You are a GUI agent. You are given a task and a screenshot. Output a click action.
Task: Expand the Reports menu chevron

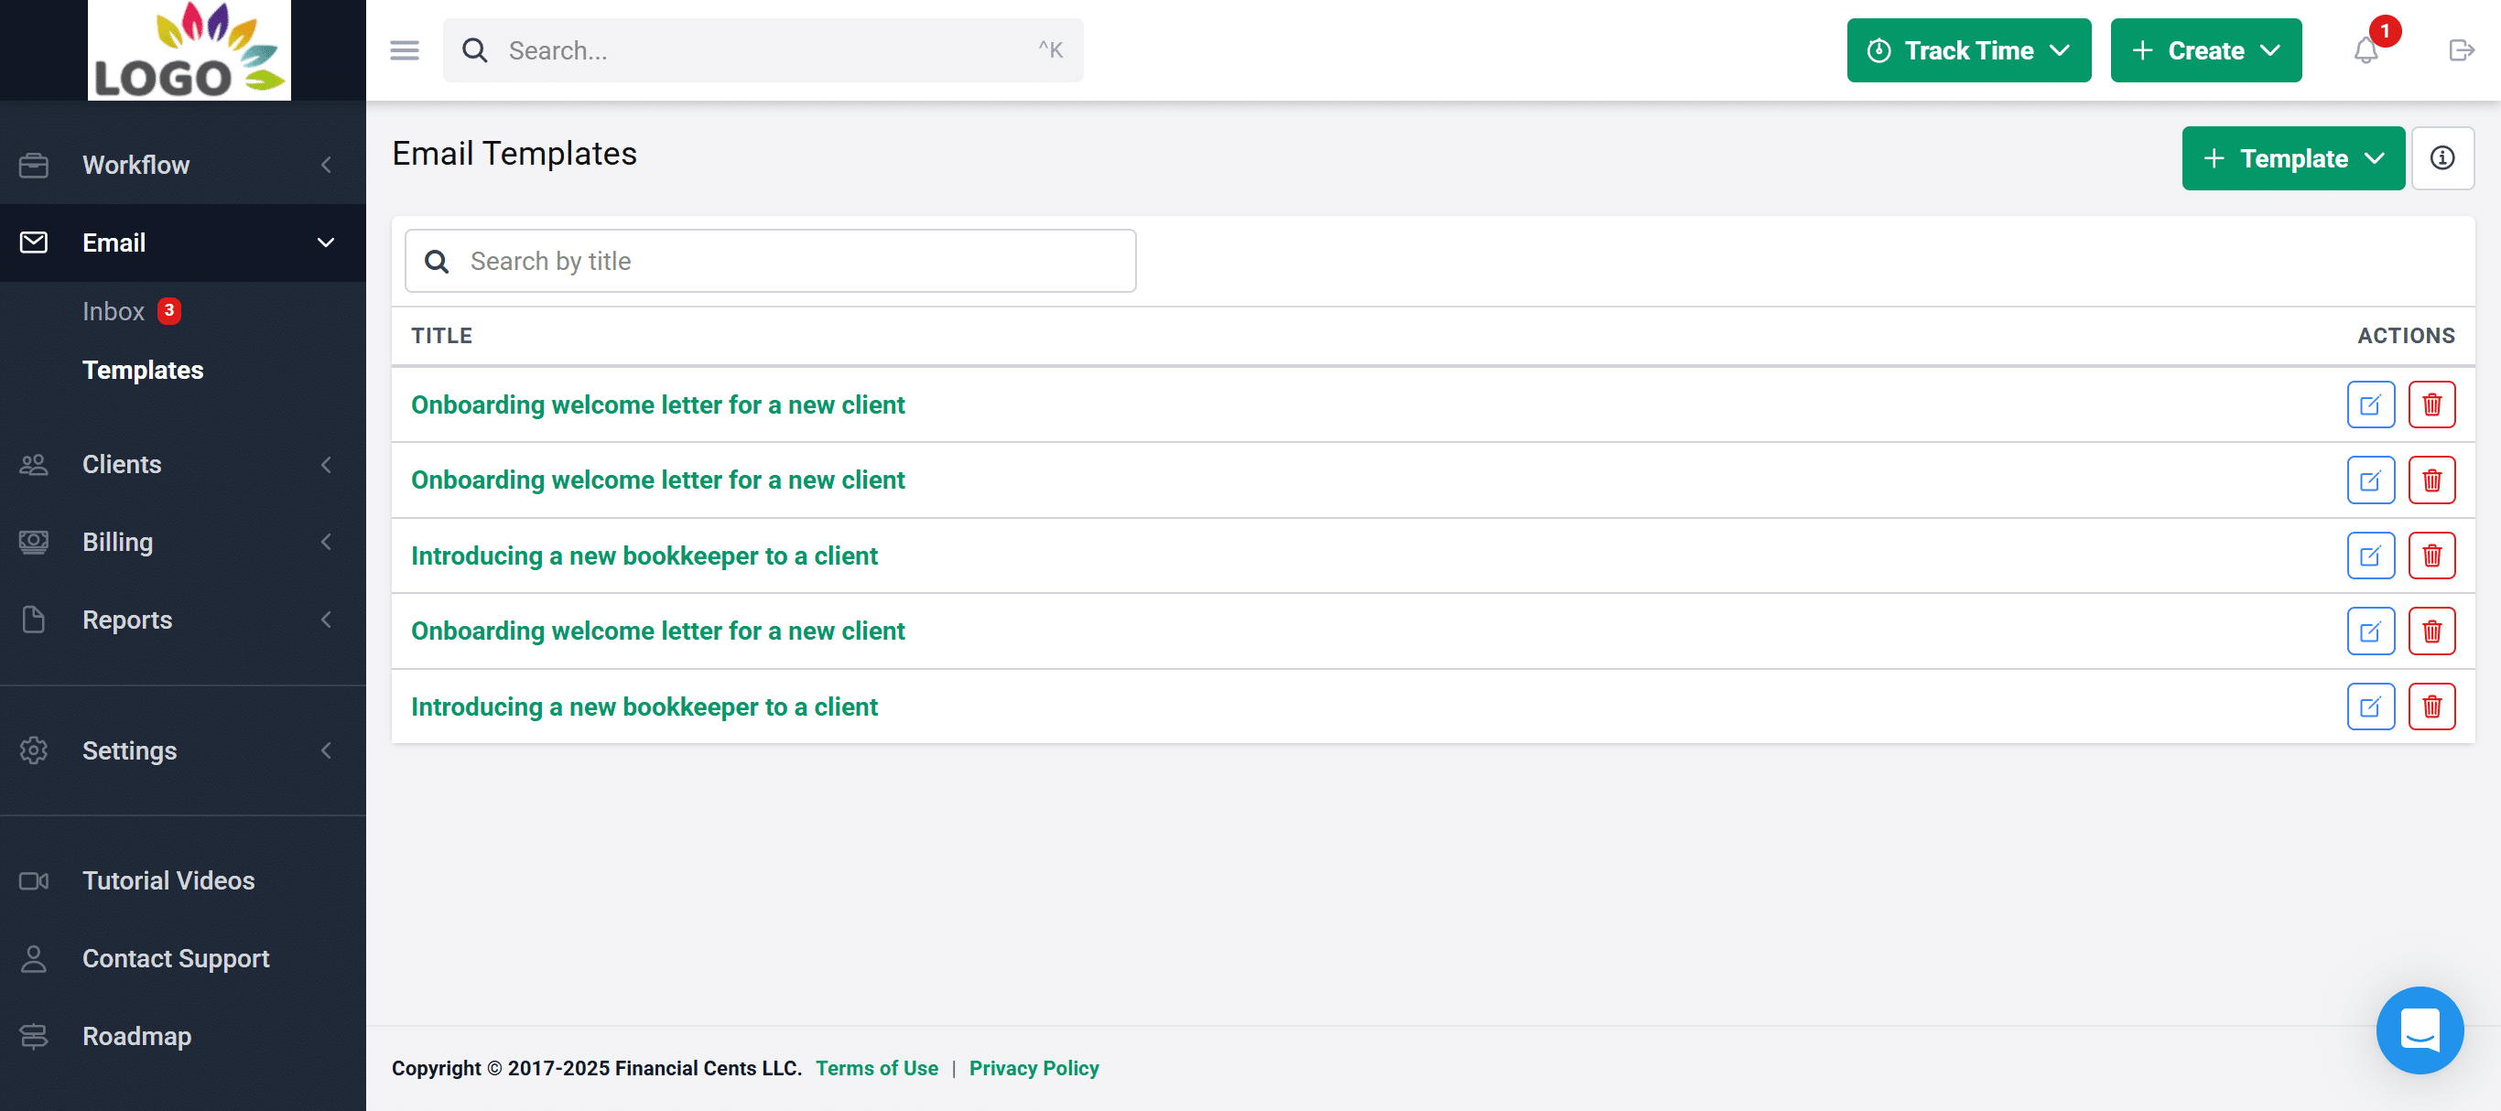coord(326,620)
